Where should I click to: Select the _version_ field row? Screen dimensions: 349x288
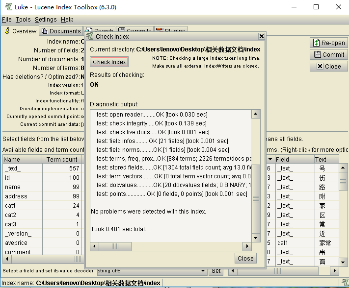(x=42, y=234)
